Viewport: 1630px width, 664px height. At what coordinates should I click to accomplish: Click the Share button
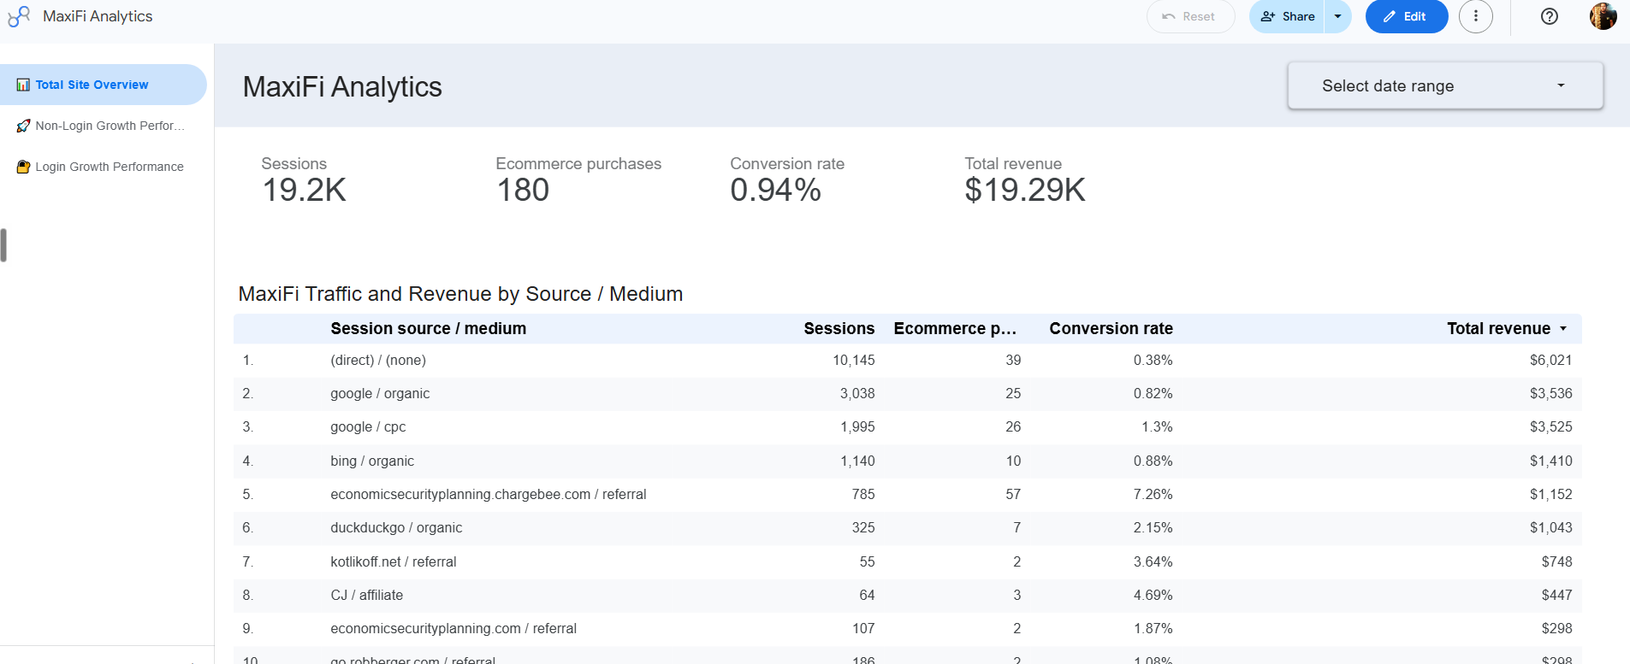[x=1287, y=16]
